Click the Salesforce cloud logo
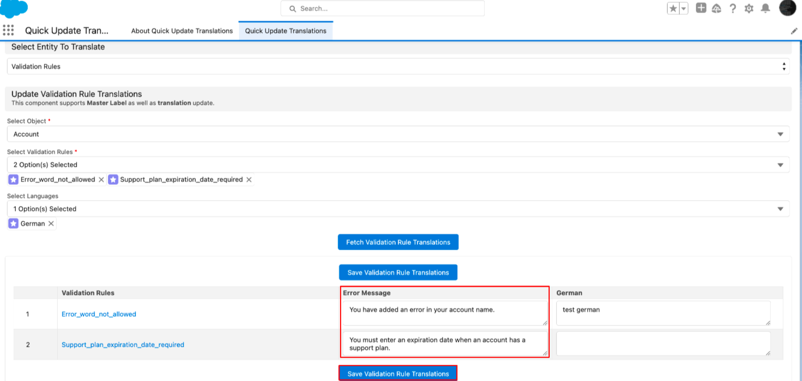This screenshot has height=381, width=802. click(x=14, y=8)
